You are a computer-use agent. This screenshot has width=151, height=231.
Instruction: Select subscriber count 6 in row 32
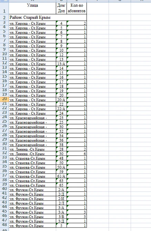[x=77, y=154]
